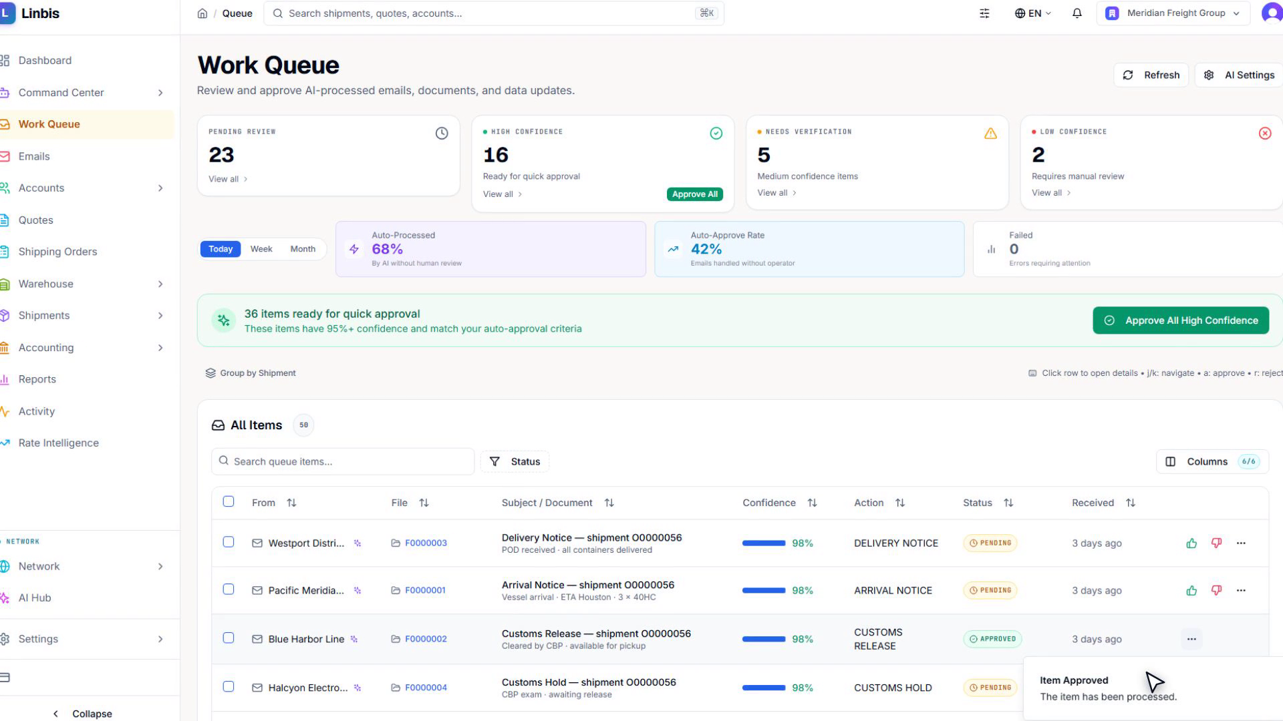Expand the Accounting submenu

pyautogui.click(x=160, y=348)
